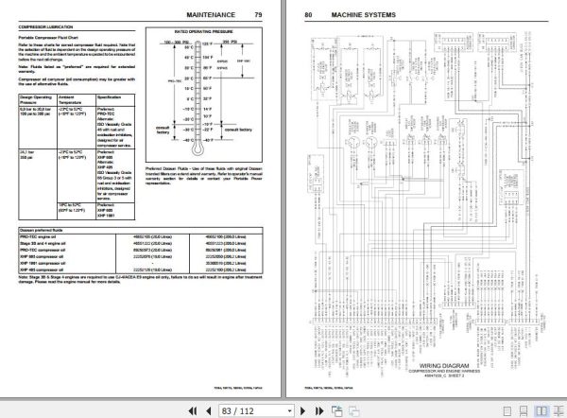The height and width of the screenshot is (418, 567).
Task: Click page number 79 in header
Action: coord(258,15)
